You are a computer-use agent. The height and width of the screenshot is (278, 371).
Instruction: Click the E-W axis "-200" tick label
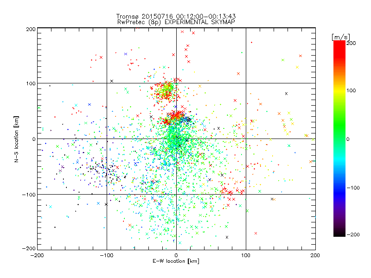coord(37,255)
